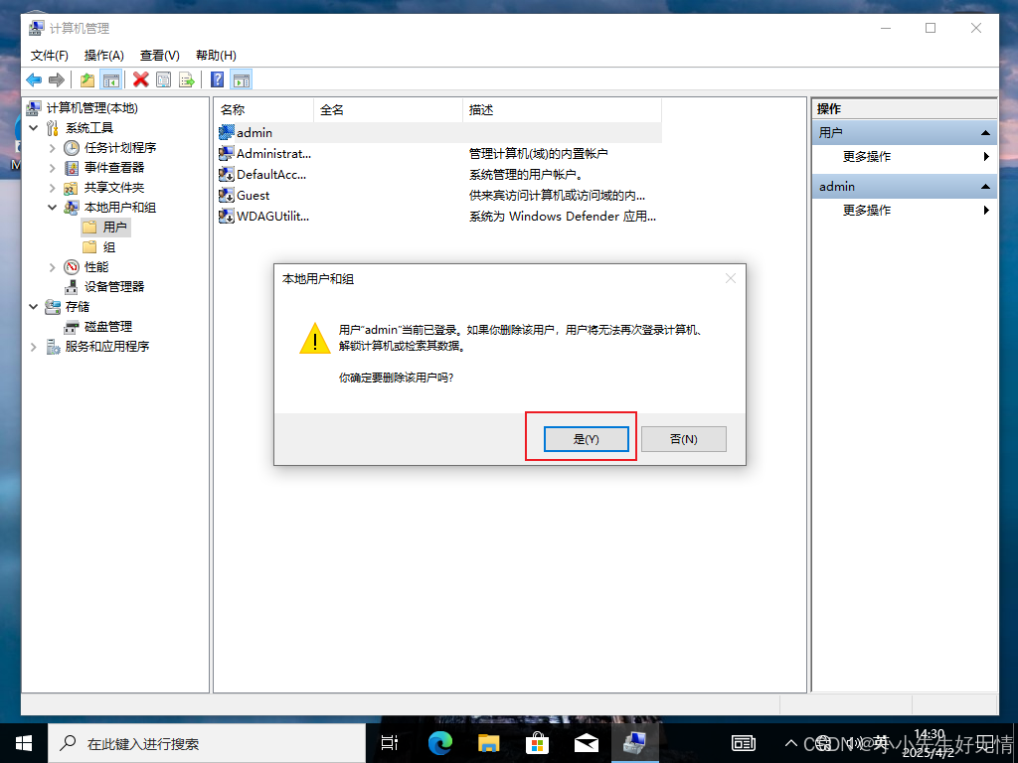Select the WDAGUtility user icon
The image size is (1018, 763).
226,216
